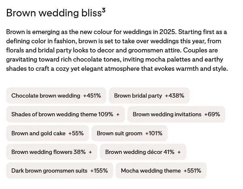Click the Chocolate brown wedding chip

tap(56, 96)
